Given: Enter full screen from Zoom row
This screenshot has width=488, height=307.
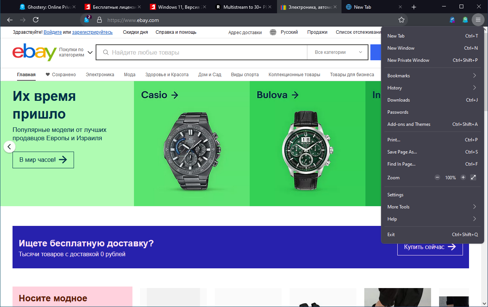Looking at the screenshot, I should pos(473,177).
